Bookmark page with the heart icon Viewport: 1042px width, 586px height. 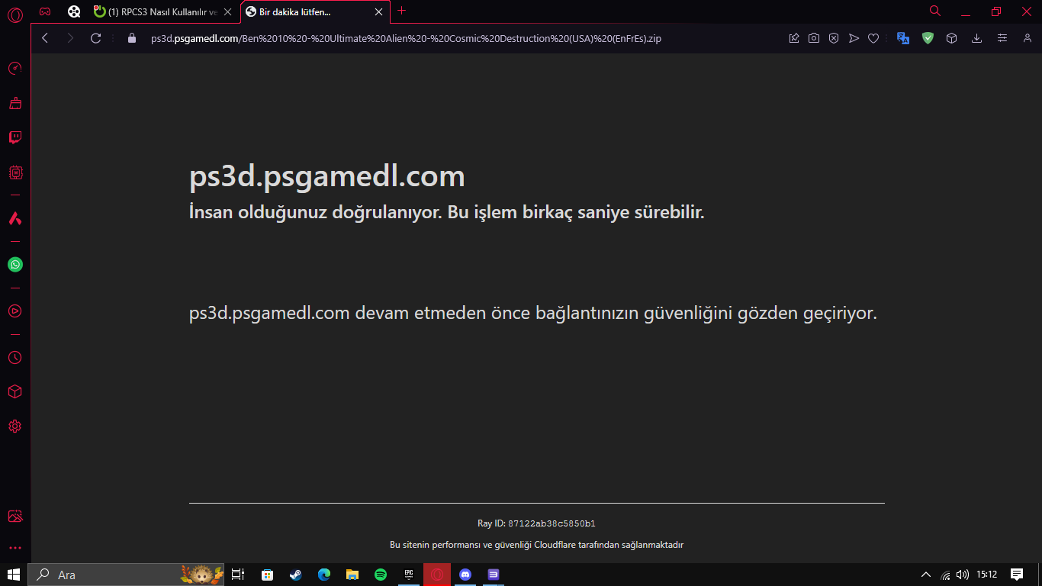[x=873, y=38]
